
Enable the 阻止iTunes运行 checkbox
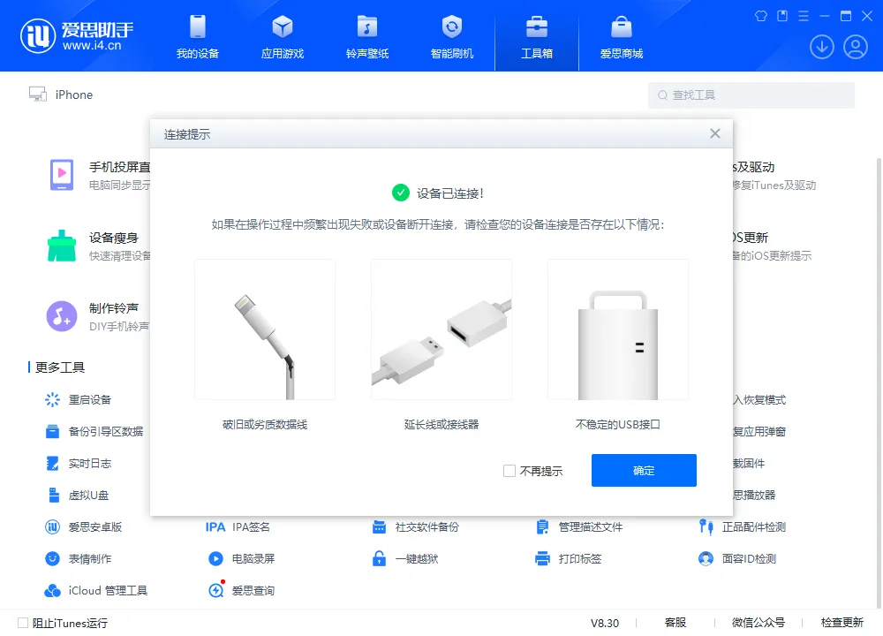(x=23, y=623)
